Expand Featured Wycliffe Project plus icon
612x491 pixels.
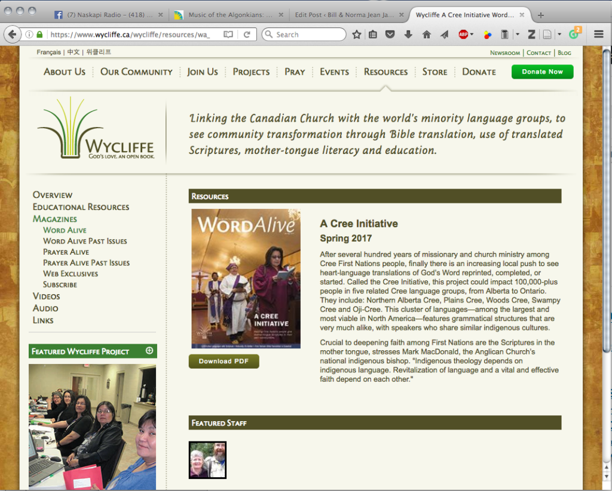pos(149,351)
